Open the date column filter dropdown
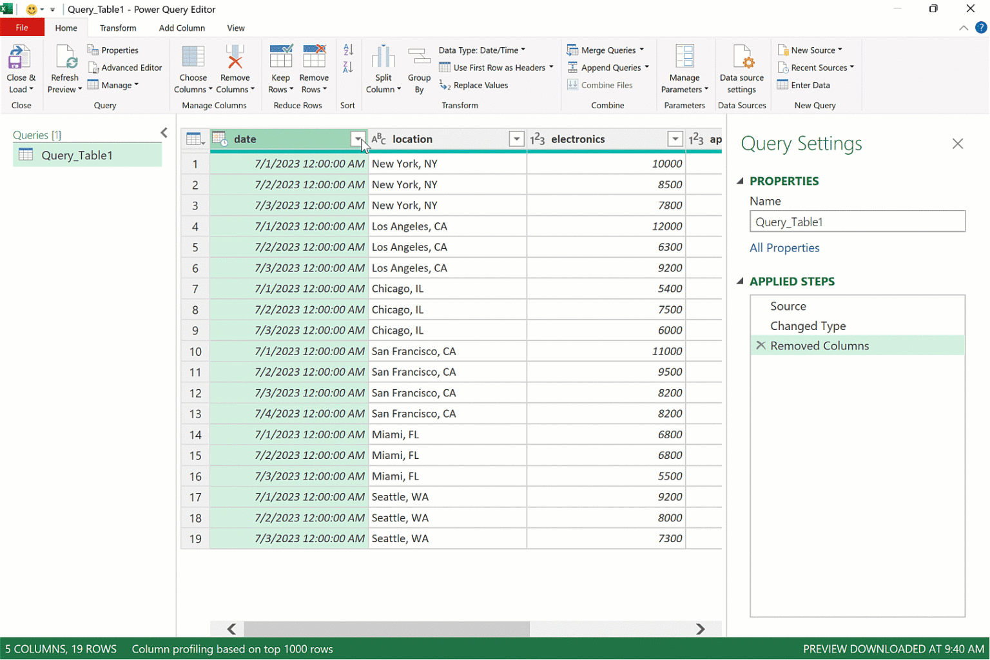Screen dimensions: 990x660 tap(358, 139)
